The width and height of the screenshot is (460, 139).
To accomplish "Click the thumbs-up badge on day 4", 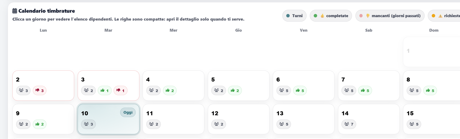I will tap(170, 90).
